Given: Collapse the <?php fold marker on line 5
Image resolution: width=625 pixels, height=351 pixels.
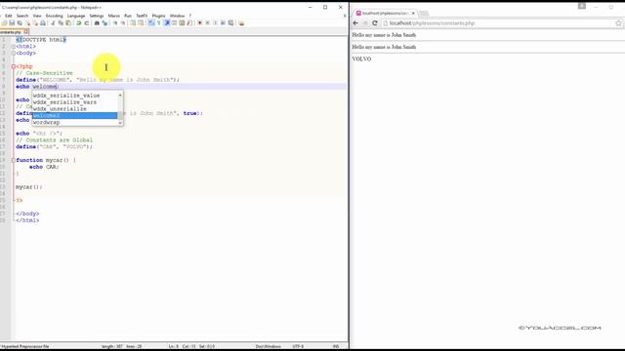Looking at the screenshot, I should coord(13,66).
